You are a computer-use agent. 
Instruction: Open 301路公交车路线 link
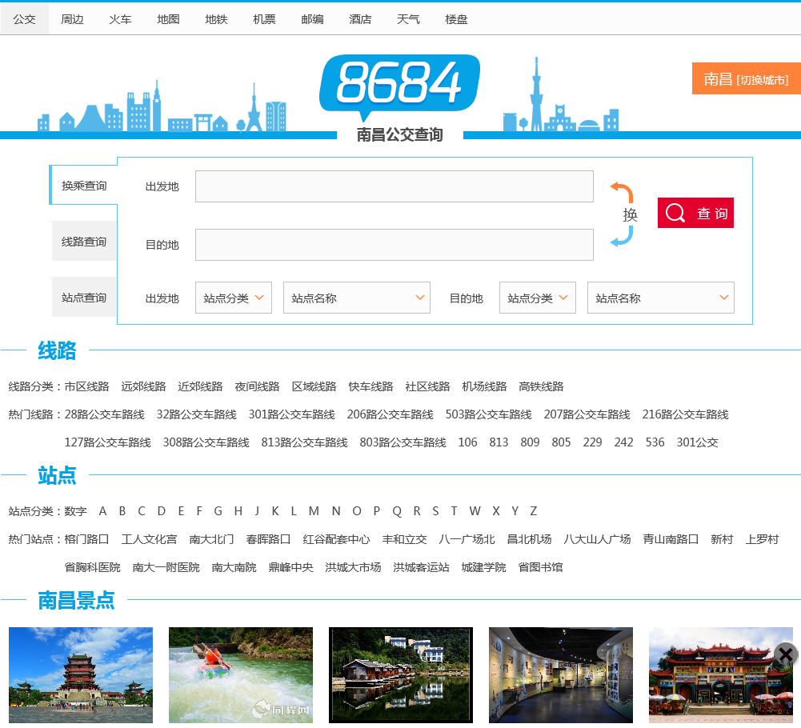point(292,414)
